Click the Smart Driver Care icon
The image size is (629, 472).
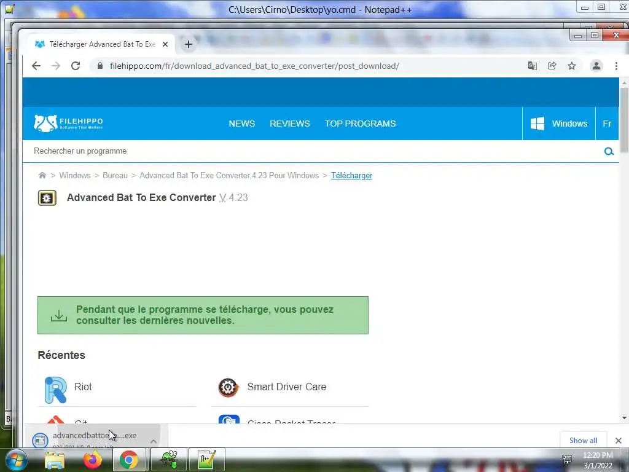click(x=229, y=388)
